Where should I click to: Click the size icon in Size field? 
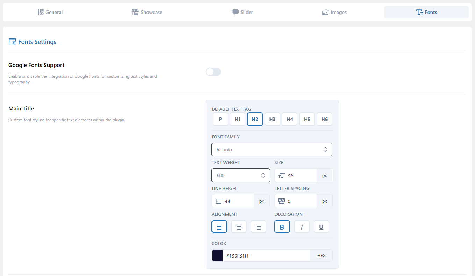tap(281, 176)
